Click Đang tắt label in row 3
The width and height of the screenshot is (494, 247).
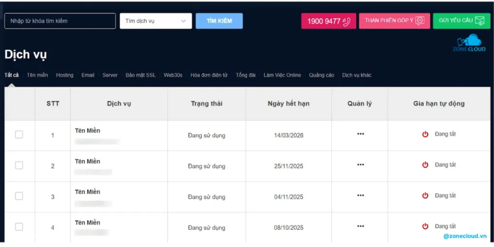pos(445,195)
